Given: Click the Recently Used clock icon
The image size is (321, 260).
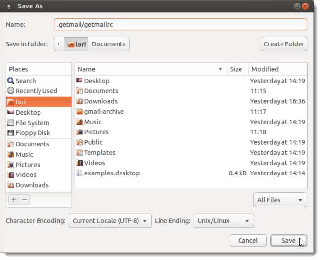Looking at the screenshot, I should coord(11,91).
